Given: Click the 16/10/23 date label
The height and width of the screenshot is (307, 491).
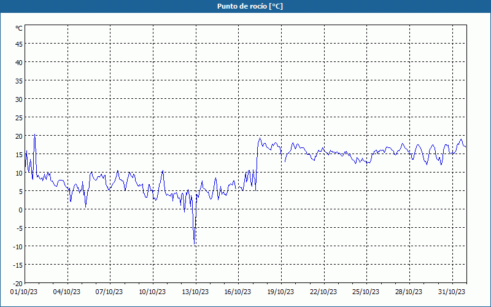Looking at the screenshot, I should (238, 292).
